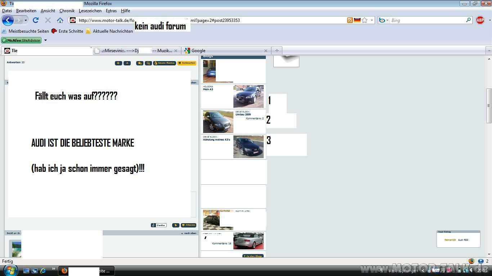492x276 pixels.
Task: Click the German flag icon in address bar
Action: click(x=357, y=20)
